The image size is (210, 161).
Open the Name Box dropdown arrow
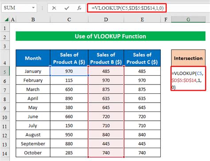tap(33, 8)
